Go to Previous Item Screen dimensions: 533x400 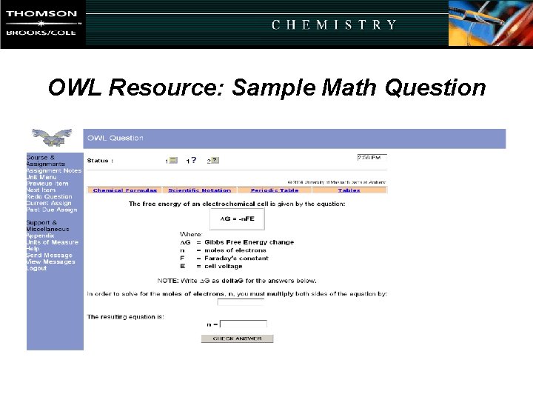[x=47, y=184]
